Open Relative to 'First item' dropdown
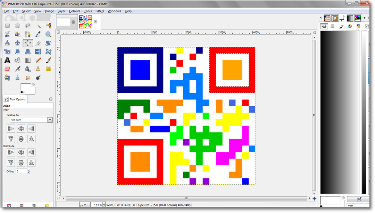This screenshot has height=213, width=375. point(31,120)
